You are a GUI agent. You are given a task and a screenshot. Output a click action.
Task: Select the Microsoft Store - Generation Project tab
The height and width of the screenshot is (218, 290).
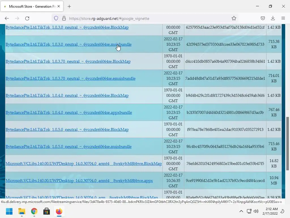[x=32, y=6]
